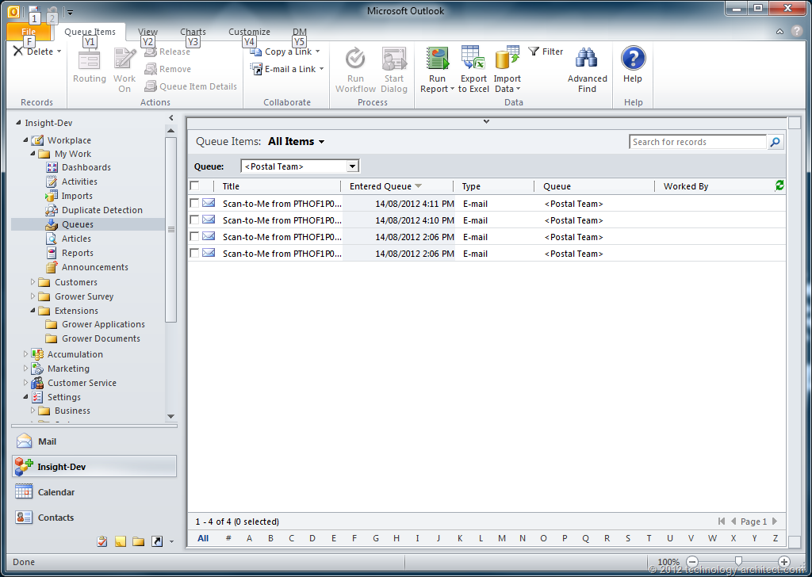
Task: Click the Tasks icon in navigation footer
Action: [x=102, y=541]
